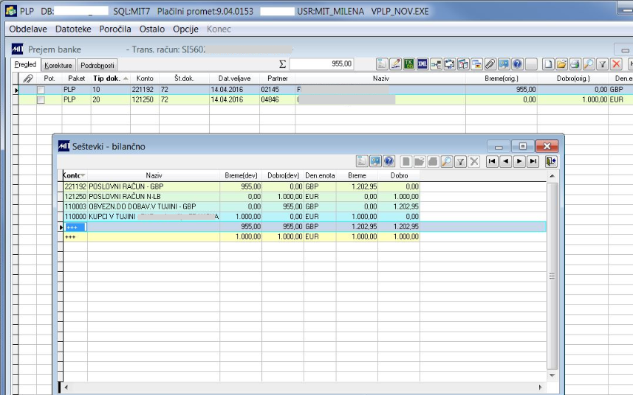Tick the Pot. checkbox for row 221192
The height and width of the screenshot is (395, 633).
coord(41,90)
